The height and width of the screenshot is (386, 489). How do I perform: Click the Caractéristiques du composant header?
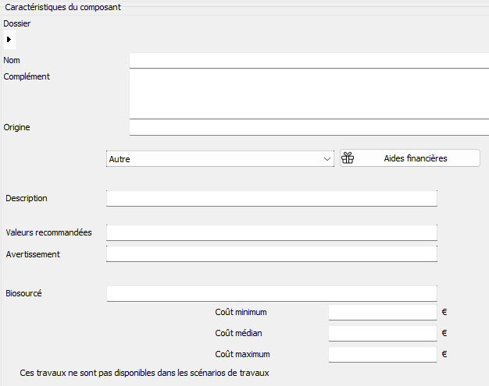(x=62, y=7)
